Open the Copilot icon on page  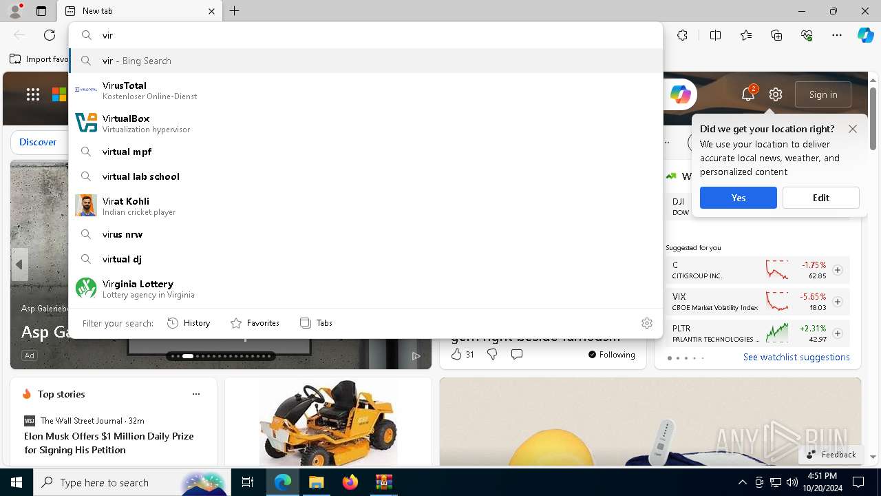680,94
